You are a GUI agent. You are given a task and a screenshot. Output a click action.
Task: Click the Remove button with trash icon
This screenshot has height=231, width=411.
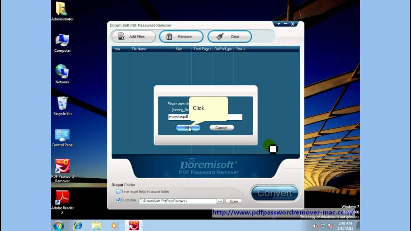point(181,37)
